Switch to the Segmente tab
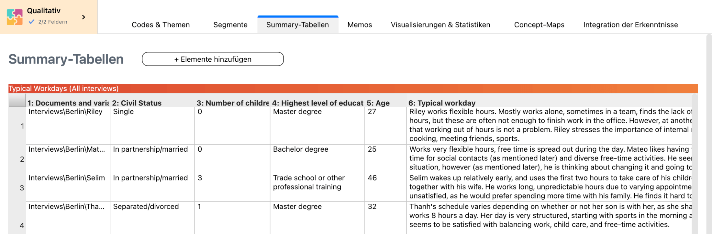The width and height of the screenshot is (712, 234). 230,25
